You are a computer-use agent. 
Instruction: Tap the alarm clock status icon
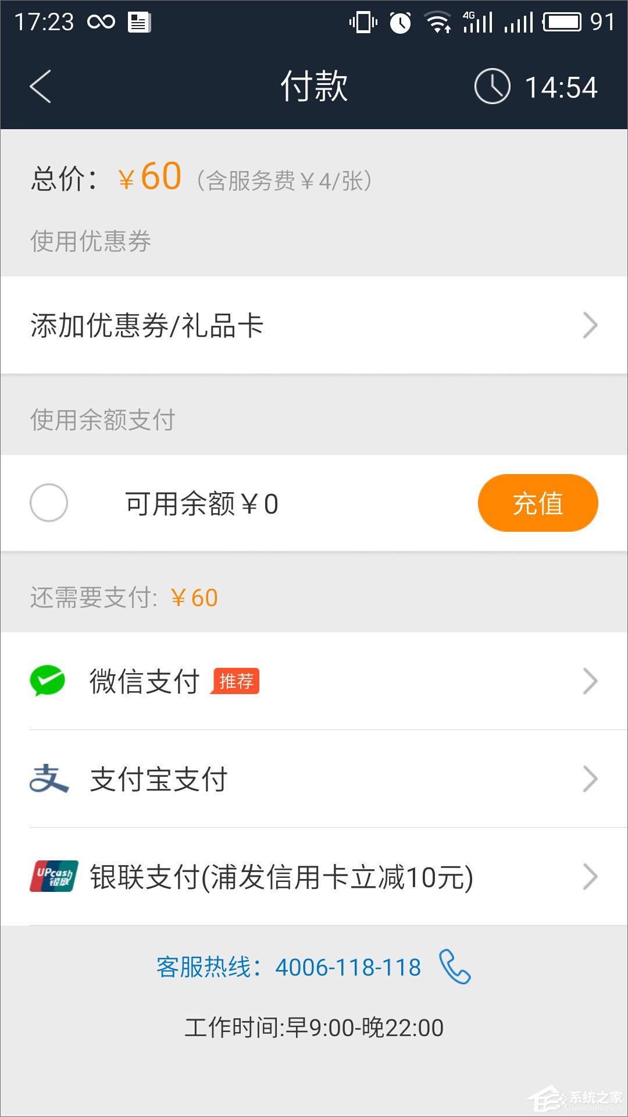pos(400,23)
